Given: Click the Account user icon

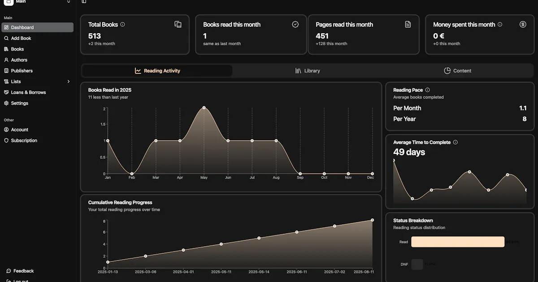Looking at the screenshot, I should (x=6, y=129).
